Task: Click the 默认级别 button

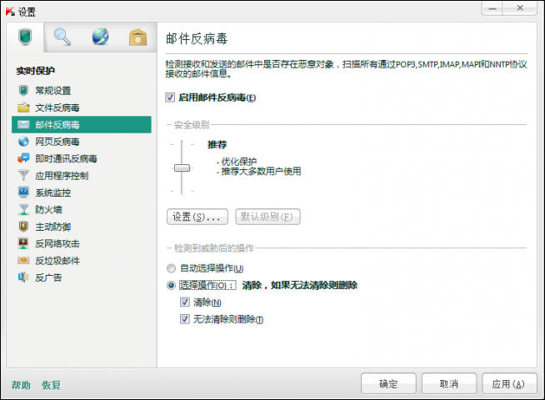Action: coord(267,217)
